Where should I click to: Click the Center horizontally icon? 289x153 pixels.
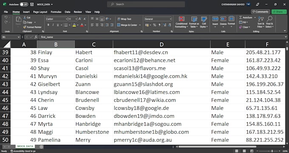[x=97, y=25]
